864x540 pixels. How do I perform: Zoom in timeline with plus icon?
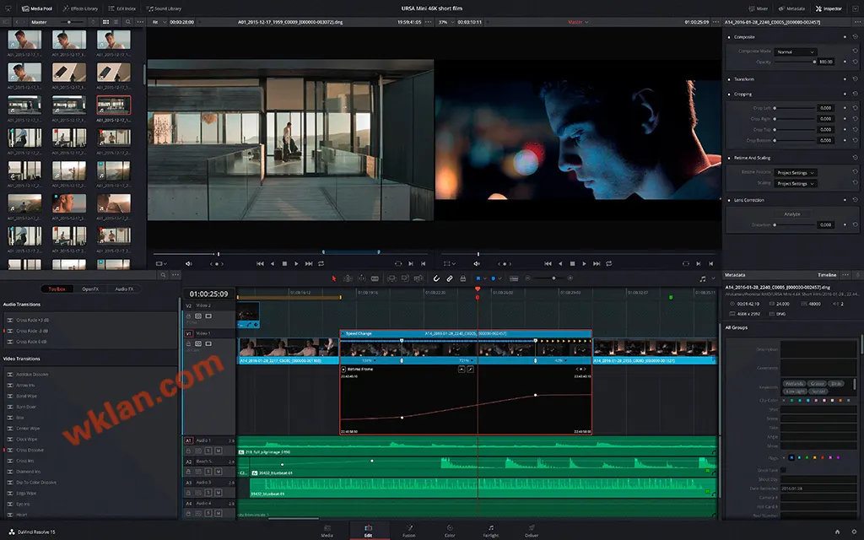coord(570,278)
